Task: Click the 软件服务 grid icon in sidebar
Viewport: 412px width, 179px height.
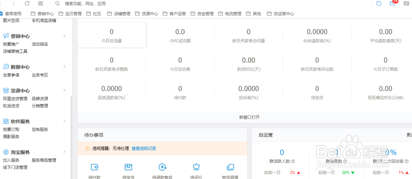Action: point(6,121)
